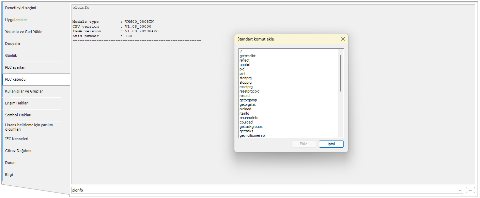This screenshot has height=198, width=480.
Task: Pick the cpuload command
Action: tap(246, 122)
